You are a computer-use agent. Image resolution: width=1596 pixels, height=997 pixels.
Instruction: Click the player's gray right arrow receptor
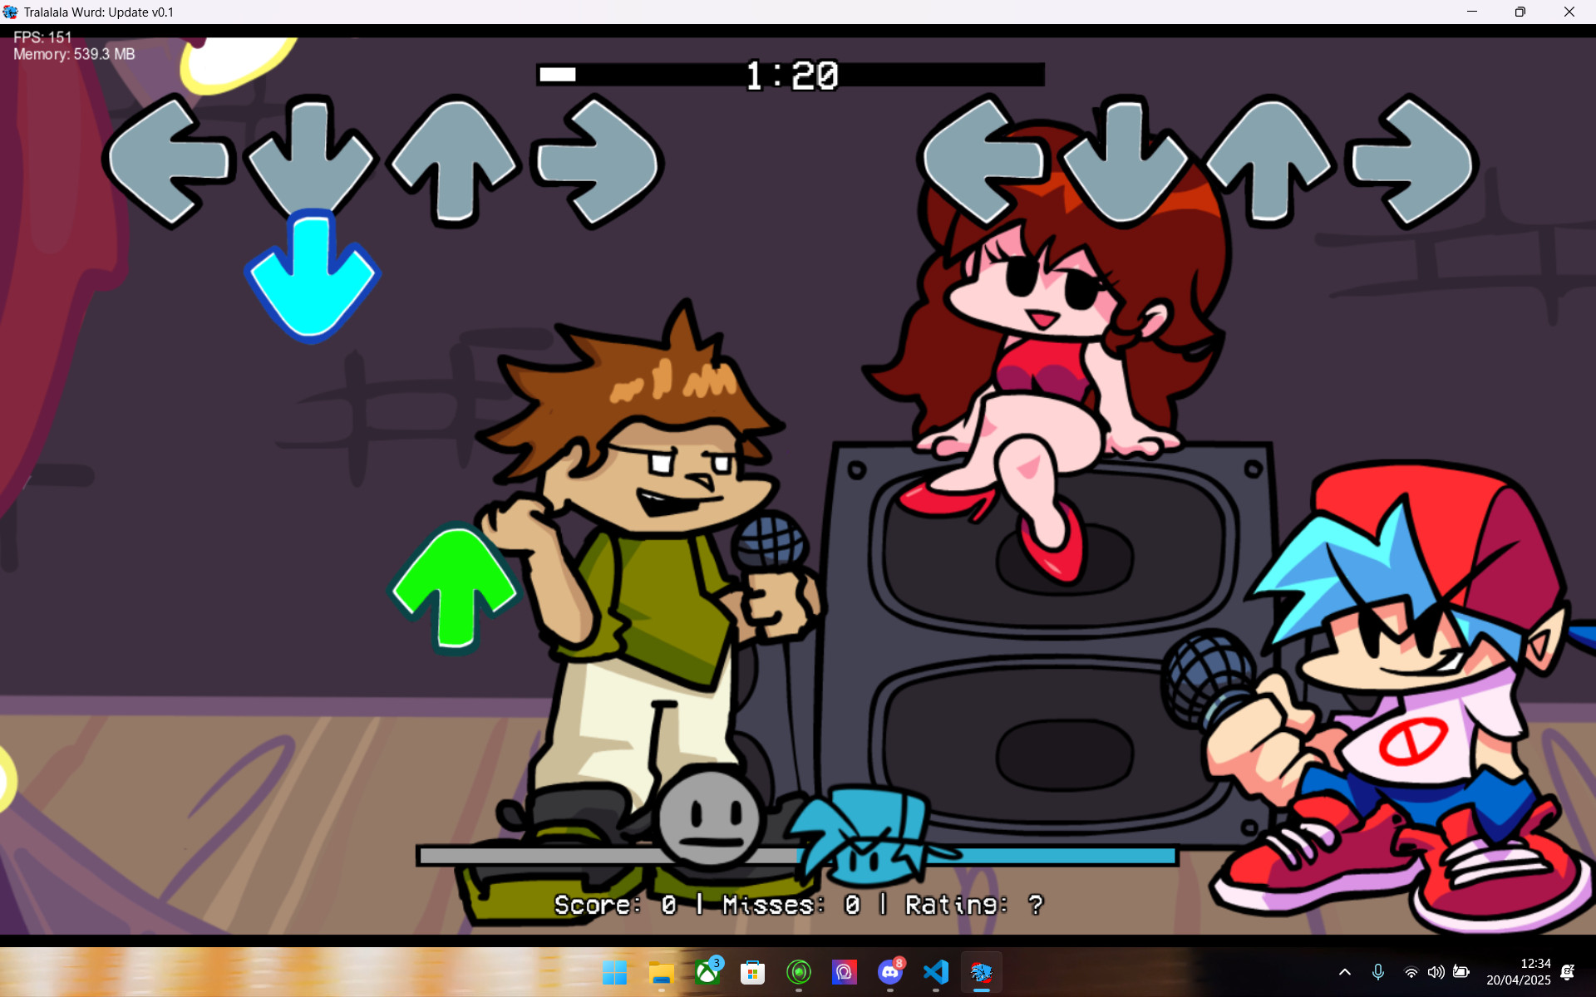[1411, 161]
